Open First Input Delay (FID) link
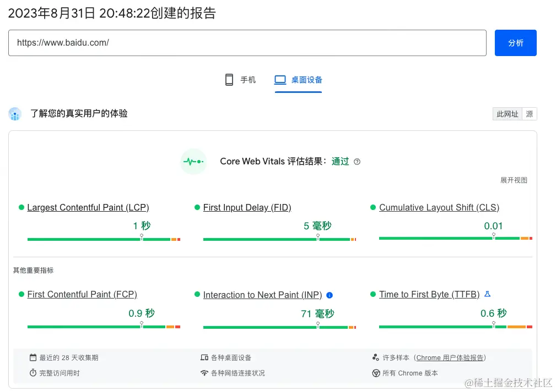 247,207
